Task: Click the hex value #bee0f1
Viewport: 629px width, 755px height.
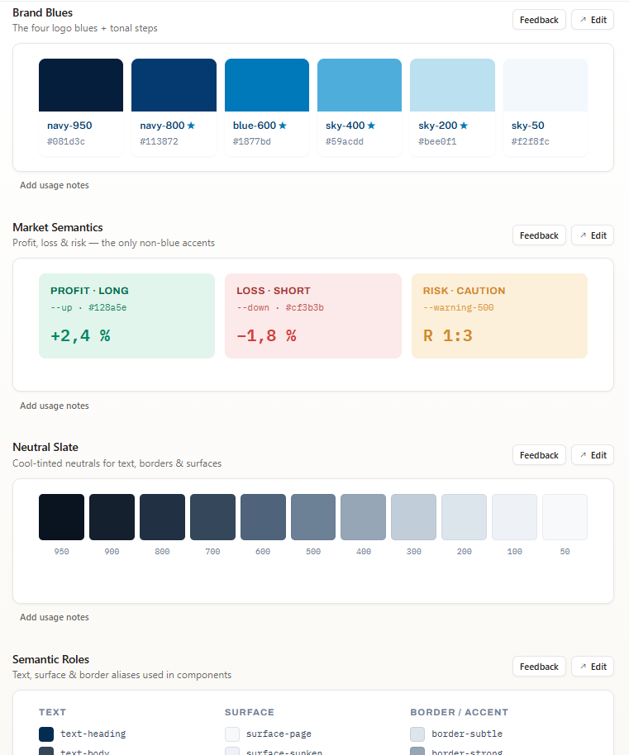Action: tap(437, 141)
